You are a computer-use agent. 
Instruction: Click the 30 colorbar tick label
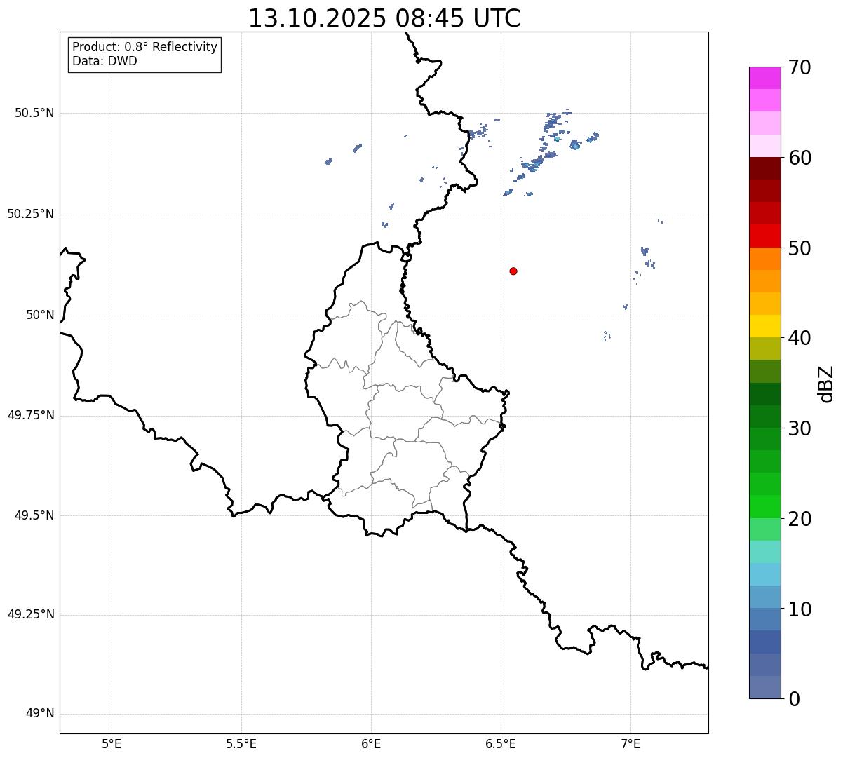tap(800, 428)
